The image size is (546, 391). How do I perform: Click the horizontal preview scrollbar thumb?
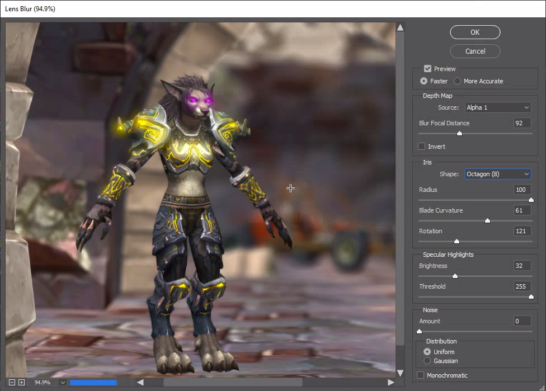[x=233, y=382]
